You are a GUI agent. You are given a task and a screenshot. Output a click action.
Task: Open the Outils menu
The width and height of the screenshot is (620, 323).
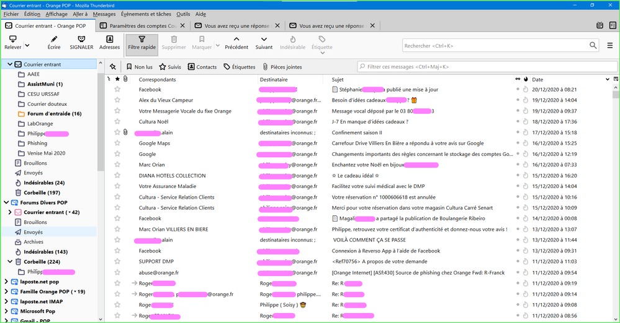click(x=183, y=14)
